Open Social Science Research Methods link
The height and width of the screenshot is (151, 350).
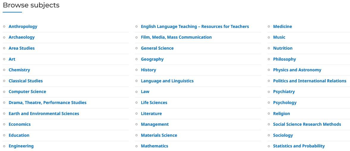click(307, 124)
